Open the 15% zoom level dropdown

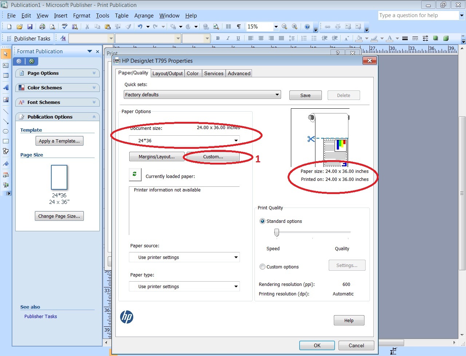pos(276,27)
